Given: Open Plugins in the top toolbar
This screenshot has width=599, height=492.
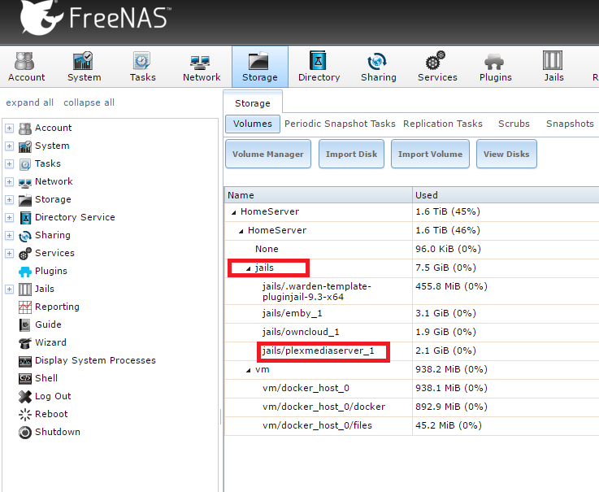Looking at the screenshot, I should click(x=496, y=67).
